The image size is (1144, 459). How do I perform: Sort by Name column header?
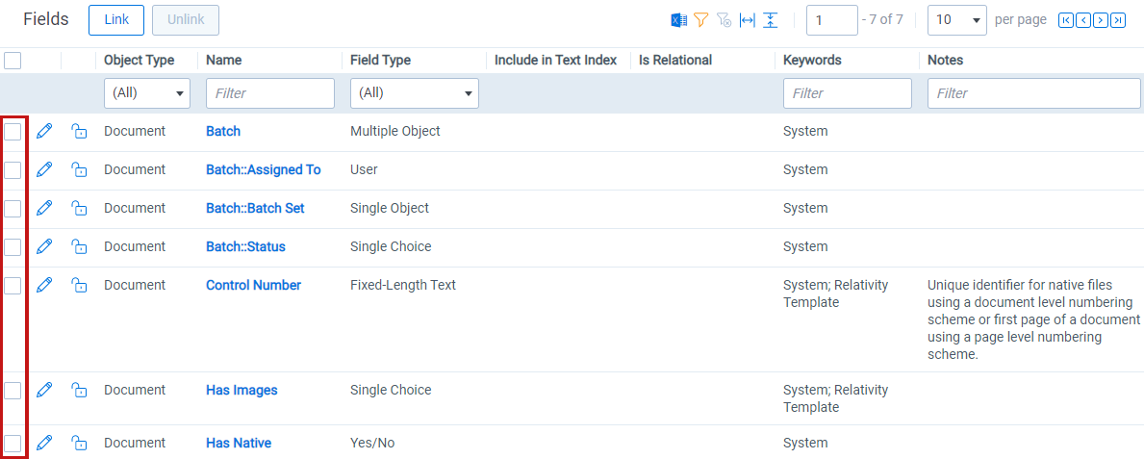tap(224, 61)
